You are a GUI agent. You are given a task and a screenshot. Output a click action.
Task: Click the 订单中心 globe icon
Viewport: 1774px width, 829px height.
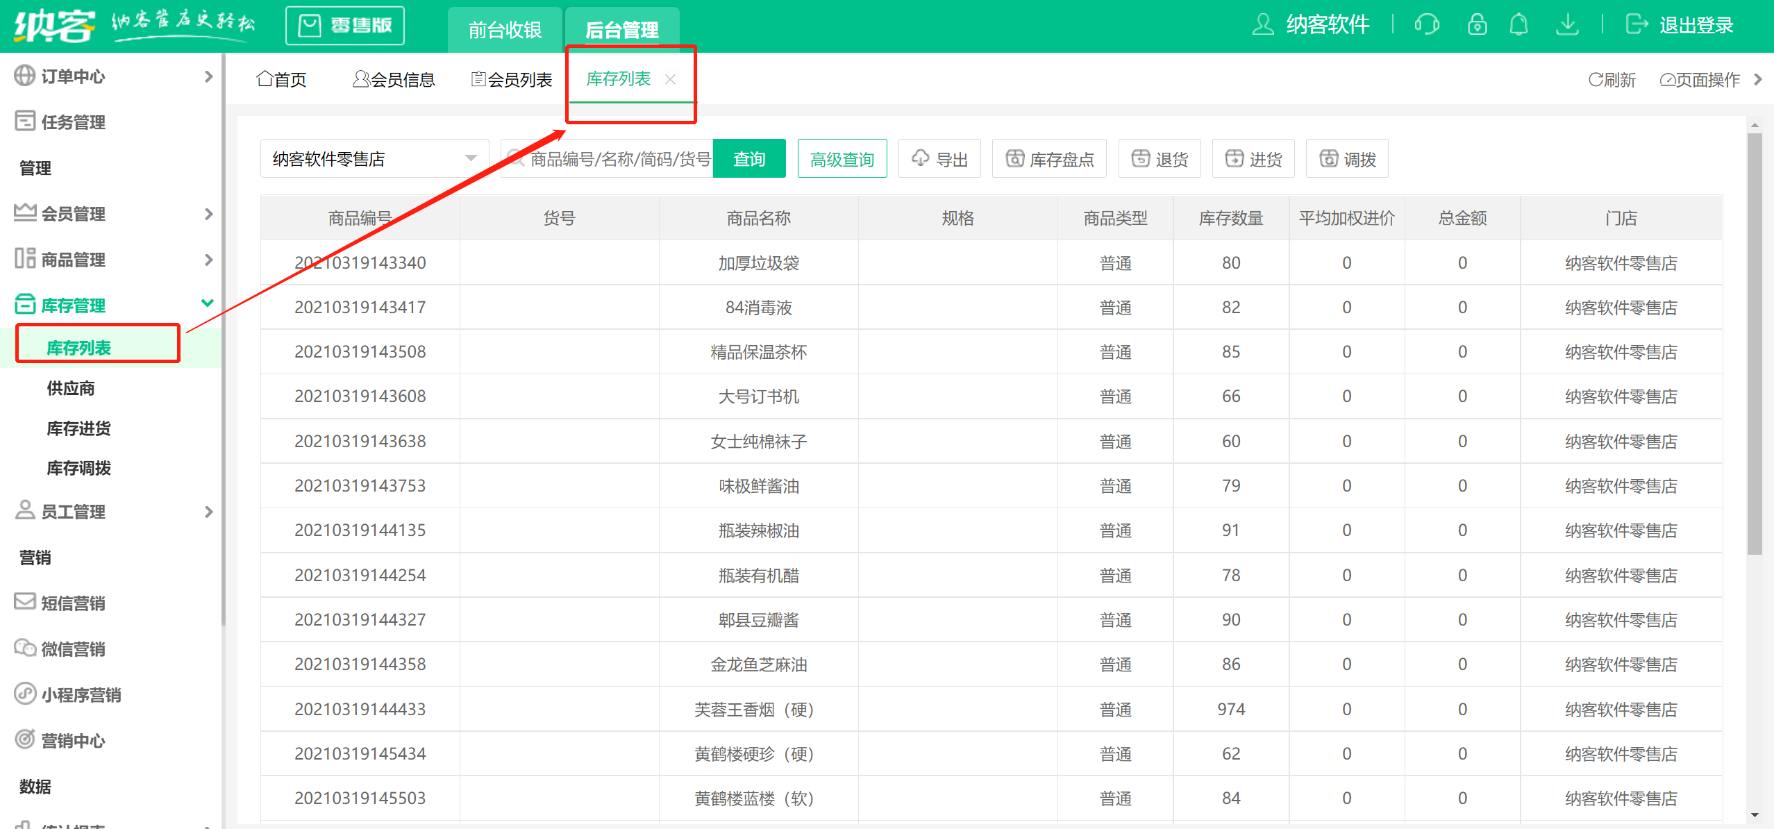tap(24, 76)
